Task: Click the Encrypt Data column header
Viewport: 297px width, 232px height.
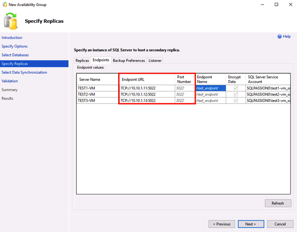Action: 236,79
